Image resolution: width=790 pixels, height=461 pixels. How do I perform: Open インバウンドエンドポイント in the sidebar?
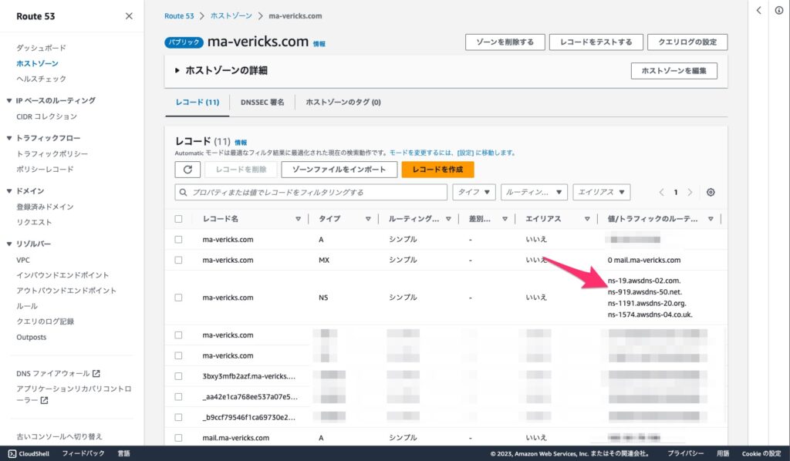point(62,274)
